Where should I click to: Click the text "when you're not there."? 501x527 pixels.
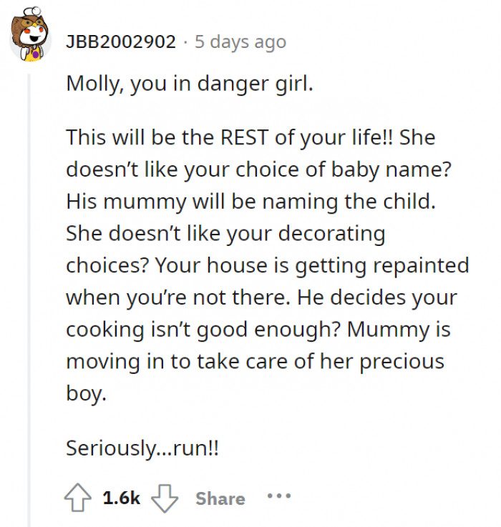[x=174, y=297]
